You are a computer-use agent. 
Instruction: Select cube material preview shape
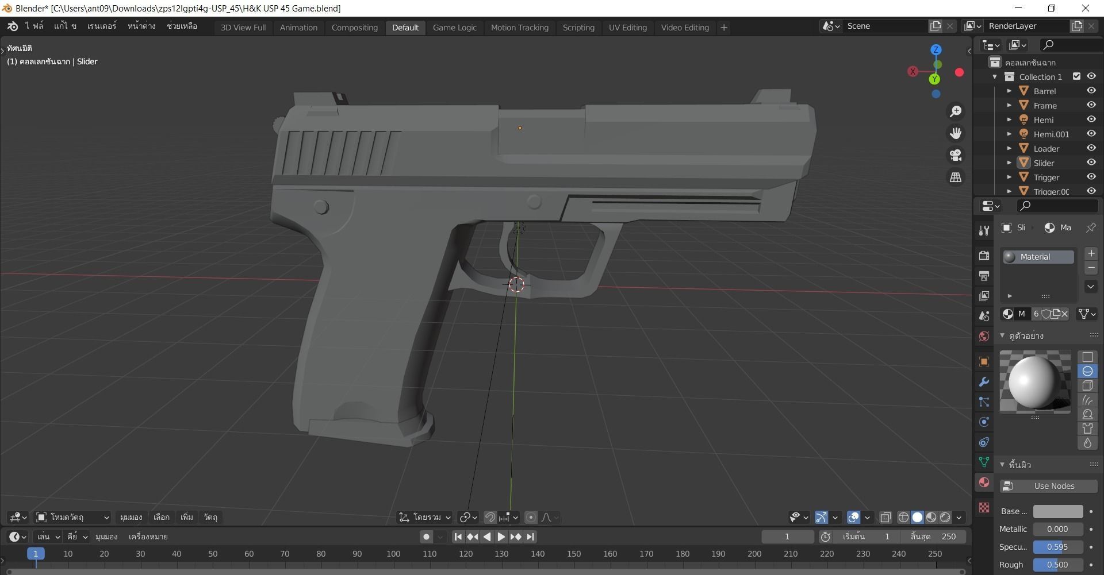(1087, 386)
